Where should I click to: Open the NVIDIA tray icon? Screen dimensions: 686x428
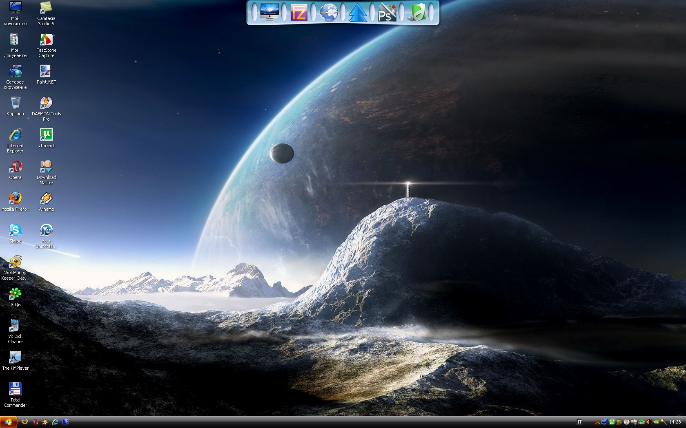(x=656, y=422)
